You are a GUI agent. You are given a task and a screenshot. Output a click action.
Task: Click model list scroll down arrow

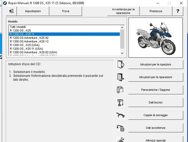click(x=122, y=53)
